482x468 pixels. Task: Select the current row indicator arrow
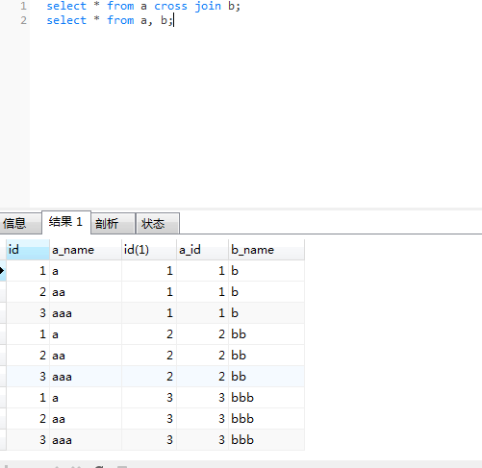(2, 271)
